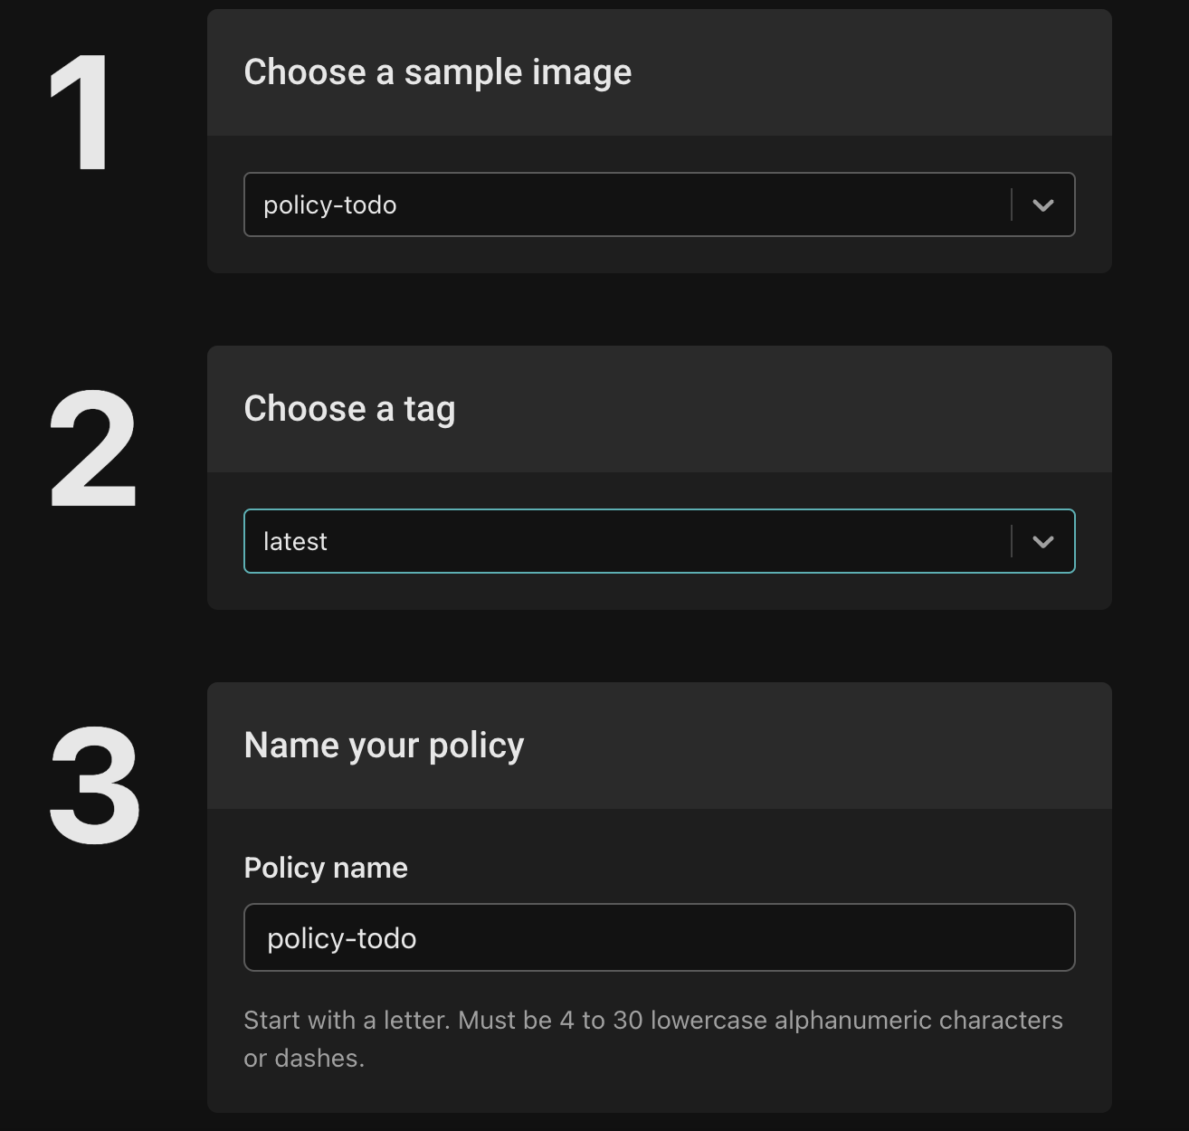This screenshot has height=1131, width=1189.
Task: Click the large step number 2
Action: click(92, 450)
